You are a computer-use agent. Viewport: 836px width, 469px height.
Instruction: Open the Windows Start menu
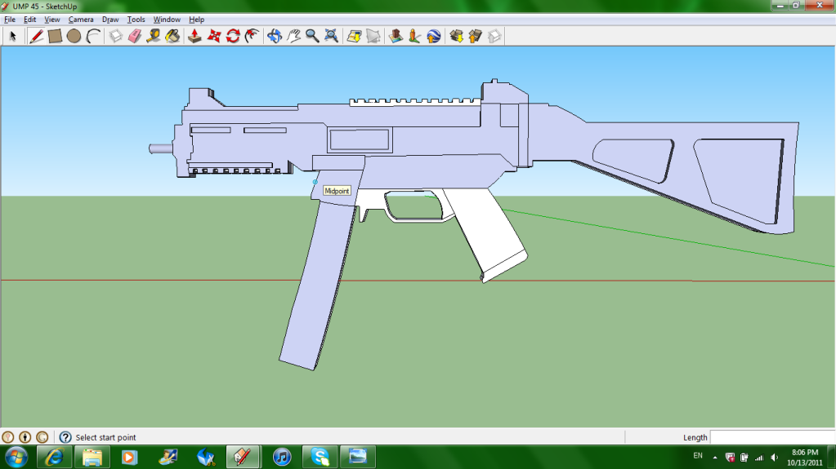tap(16, 458)
